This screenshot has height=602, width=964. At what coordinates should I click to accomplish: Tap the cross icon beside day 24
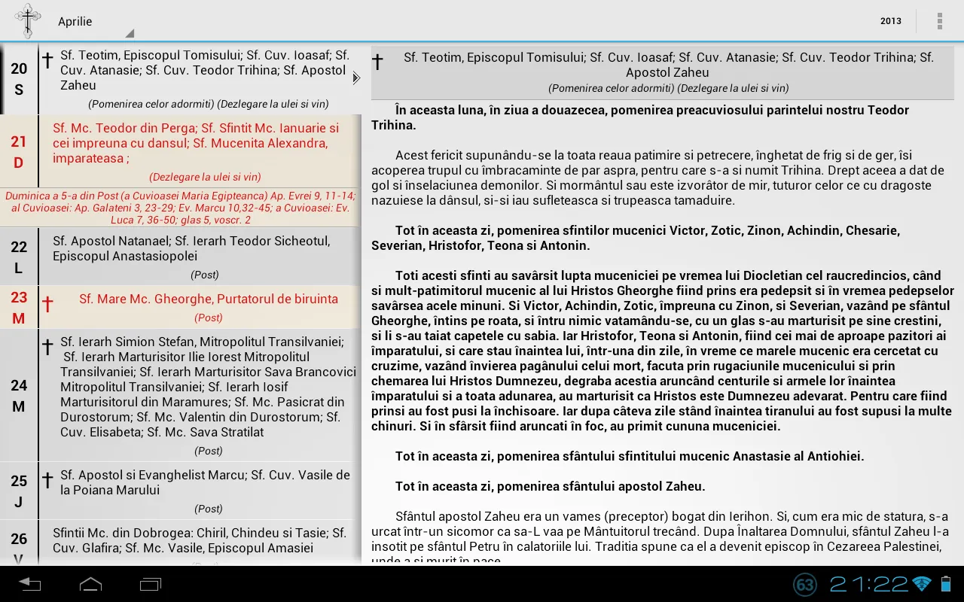[x=47, y=347]
